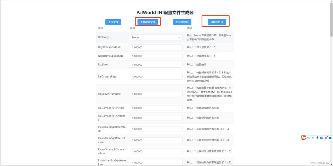The width and height of the screenshot is (333, 166).
Task: Click the 'PlayerDamageRateDefense' field label
Action: [111, 140]
